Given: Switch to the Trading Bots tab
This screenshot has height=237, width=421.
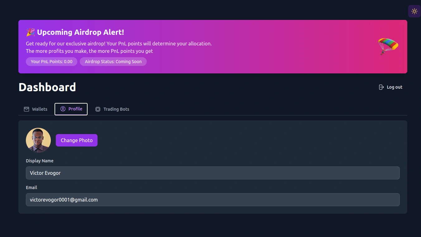Looking at the screenshot, I should pos(112,109).
